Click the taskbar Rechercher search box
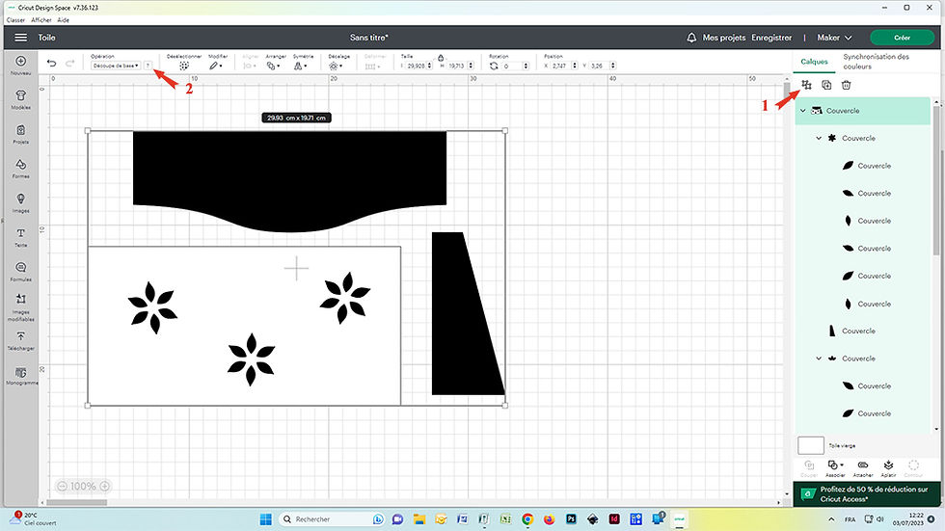Screen dimensions: 945x531 (x=333, y=519)
